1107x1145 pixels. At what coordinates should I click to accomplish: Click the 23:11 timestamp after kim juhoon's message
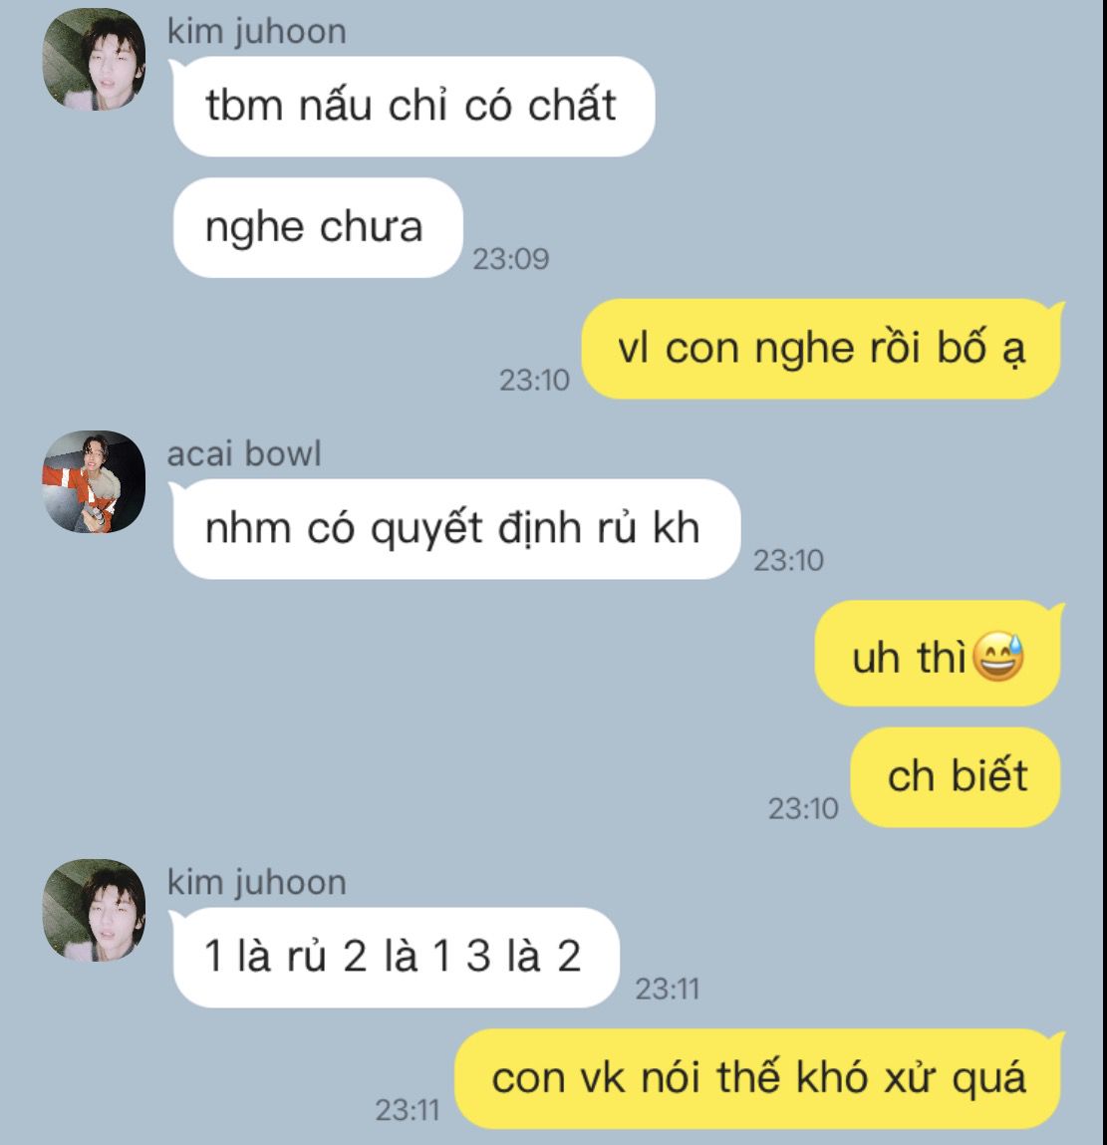pyautogui.click(x=667, y=989)
